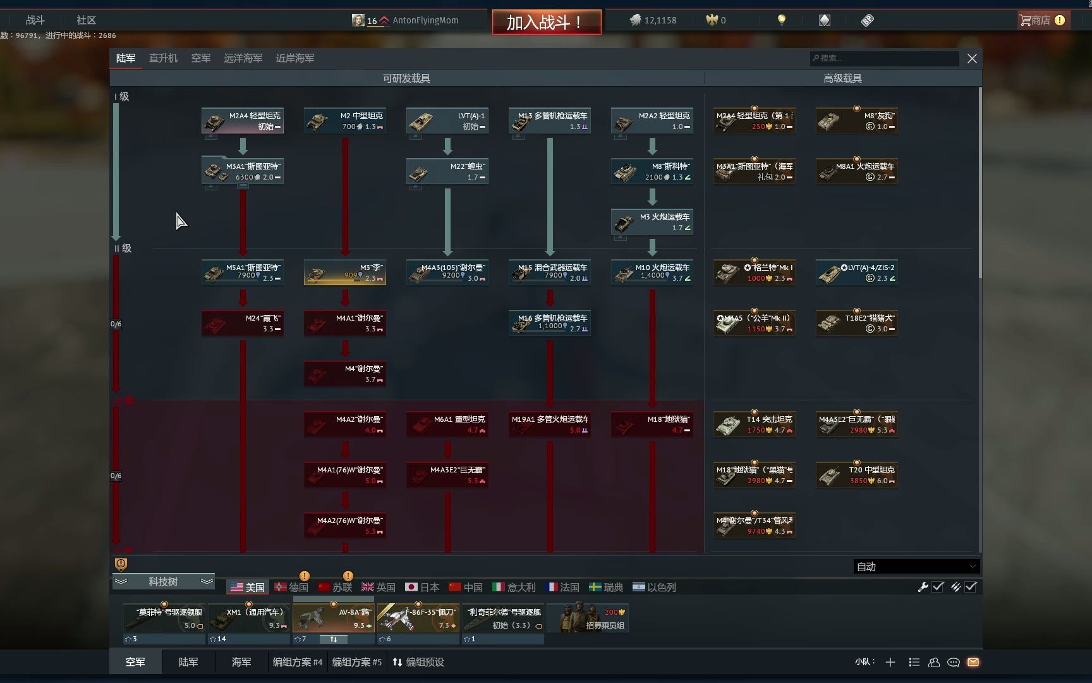Click the 搜索 search field
This screenshot has width=1092, height=683.
pyautogui.click(x=885, y=58)
